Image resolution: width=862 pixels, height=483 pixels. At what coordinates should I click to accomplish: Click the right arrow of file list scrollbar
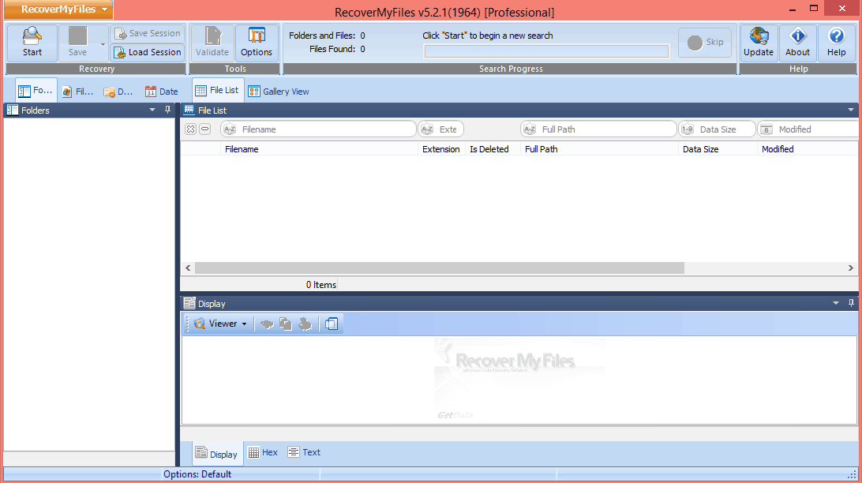coord(850,268)
